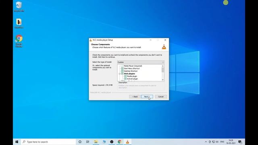Open the notification center icon

pyautogui.click(x=240, y=142)
